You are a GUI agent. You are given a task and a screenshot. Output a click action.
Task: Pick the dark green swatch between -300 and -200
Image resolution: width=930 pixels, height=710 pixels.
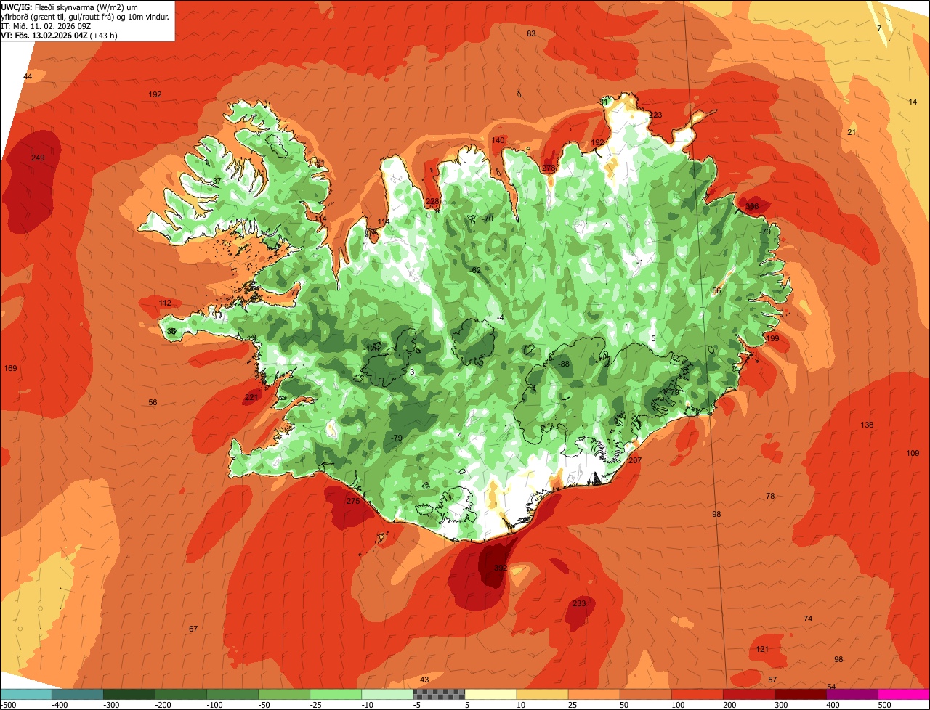pyautogui.click(x=129, y=695)
